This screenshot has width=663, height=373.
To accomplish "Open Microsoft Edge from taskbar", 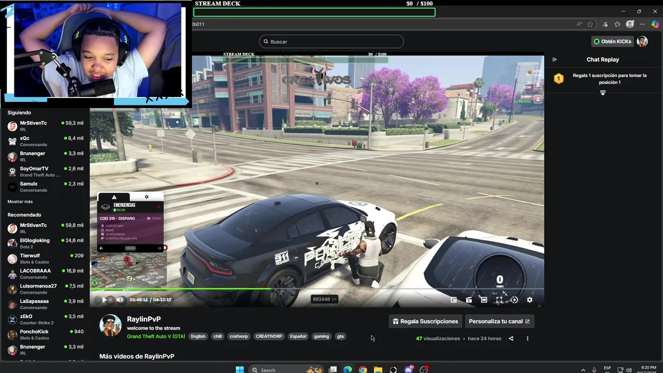I will click(x=348, y=369).
